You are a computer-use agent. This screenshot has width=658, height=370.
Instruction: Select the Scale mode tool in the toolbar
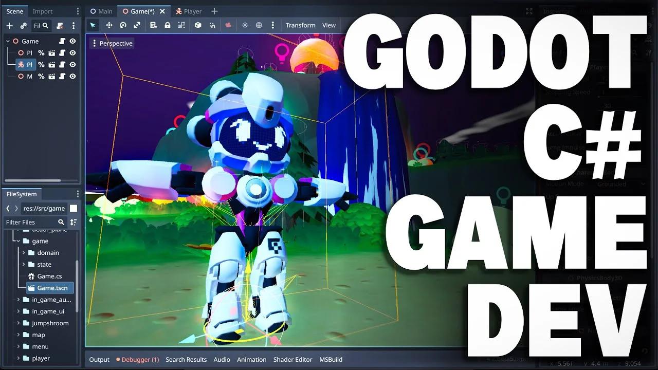[x=137, y=25]
